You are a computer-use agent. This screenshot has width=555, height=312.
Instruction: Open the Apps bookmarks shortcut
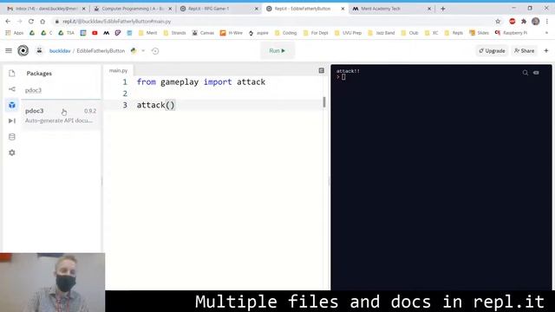click(x=14, y=33)
